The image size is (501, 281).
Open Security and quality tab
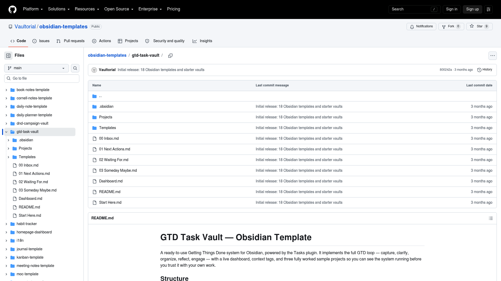(165, 41)
